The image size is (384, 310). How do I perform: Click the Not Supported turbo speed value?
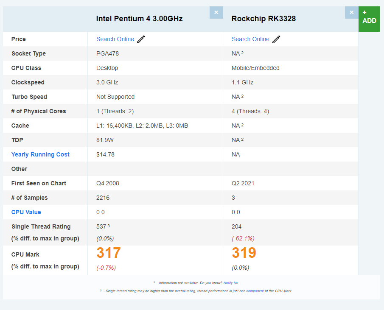pos(115,97)
